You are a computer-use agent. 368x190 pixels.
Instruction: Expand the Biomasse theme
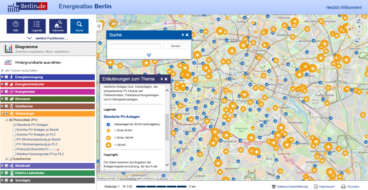click(2, 99)
